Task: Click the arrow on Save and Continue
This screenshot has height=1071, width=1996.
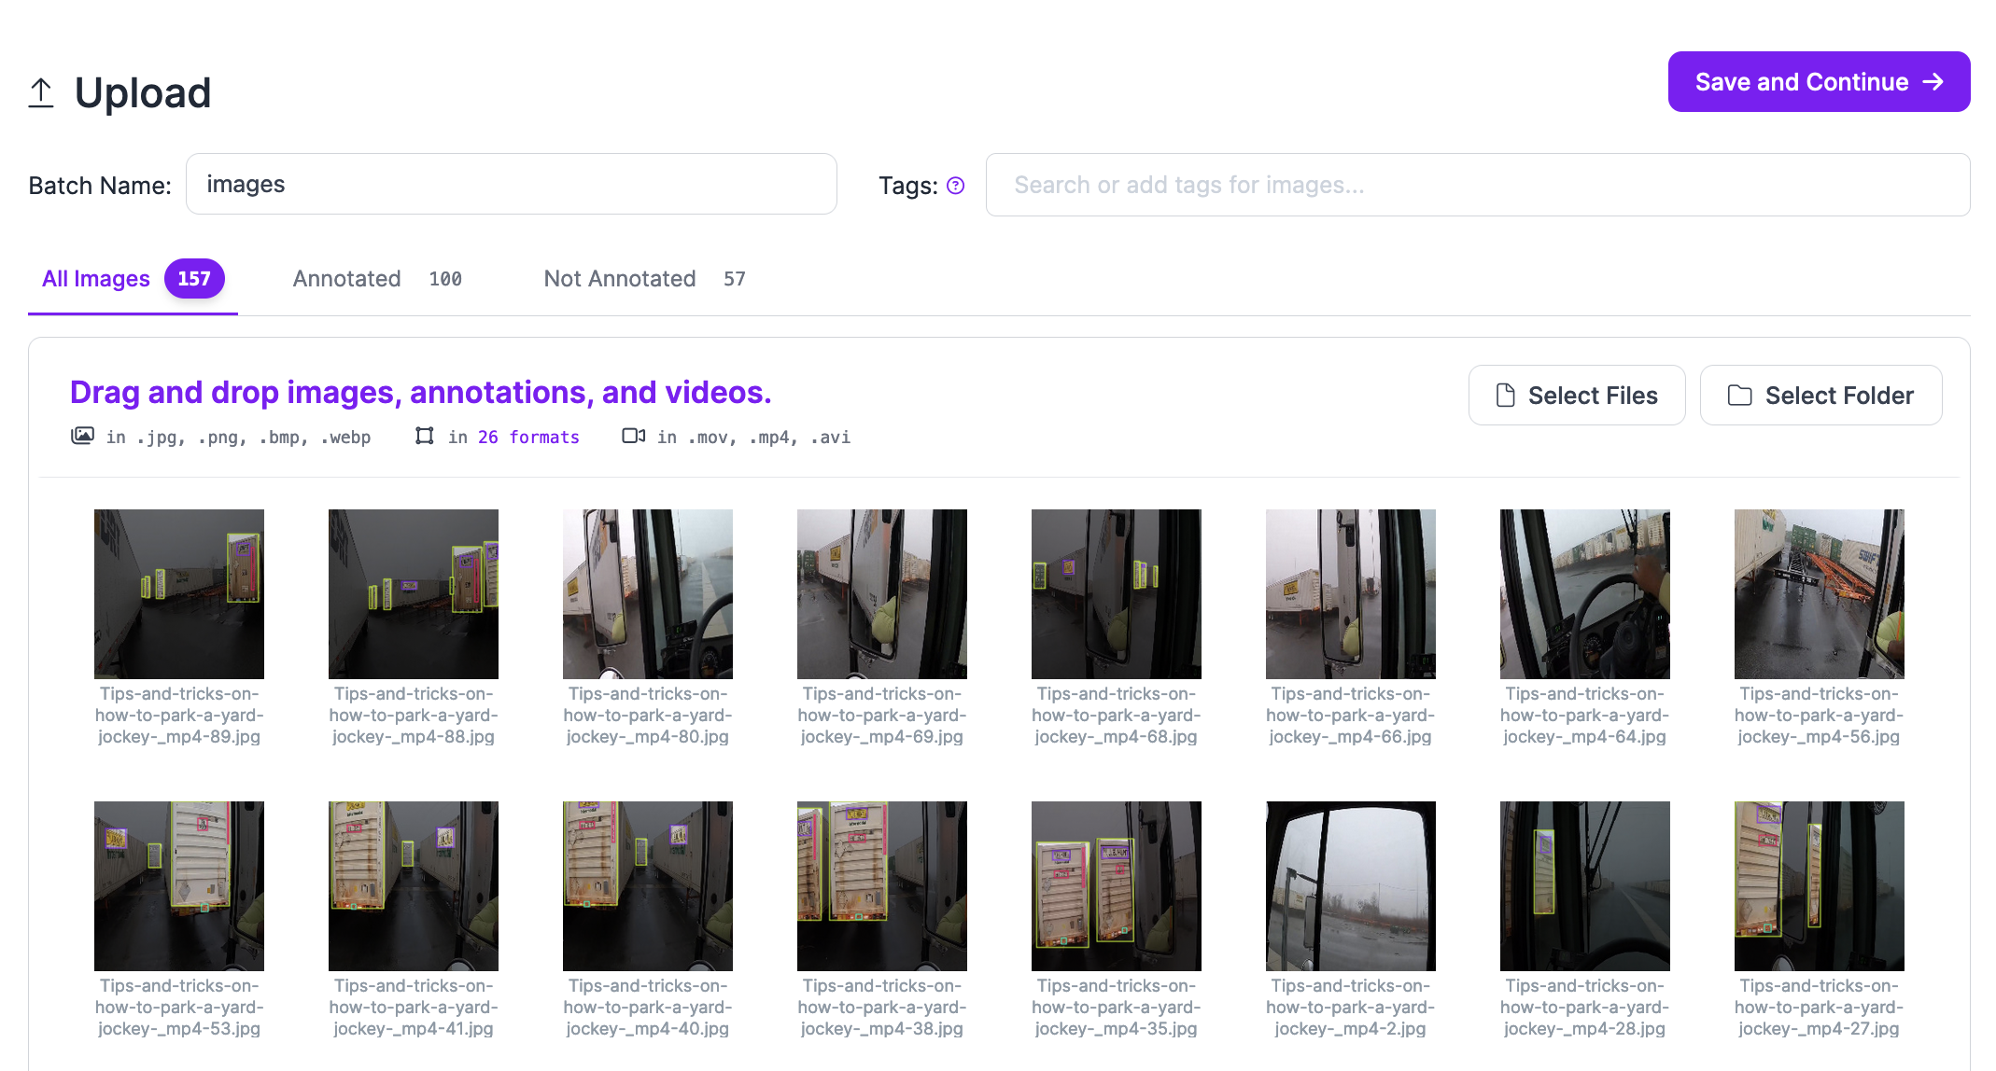Action: pyautogui.click(x=1933, y=82)
